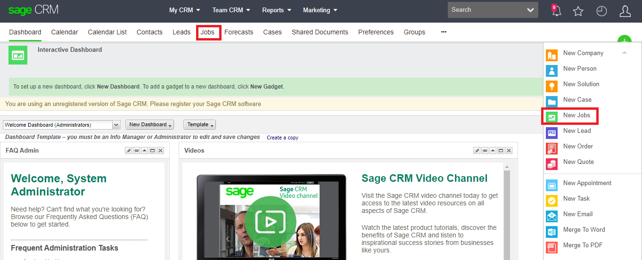Expand the Marketing menu
The width and height of the screenshot is (642, 260).
click(x=320, y=10)
